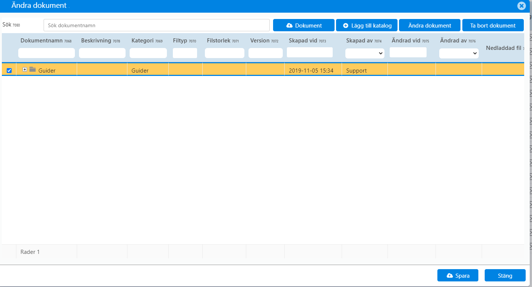Click the cloud upload icon on Dokument button
Viewport: 532px width, 287px height.
289,25
